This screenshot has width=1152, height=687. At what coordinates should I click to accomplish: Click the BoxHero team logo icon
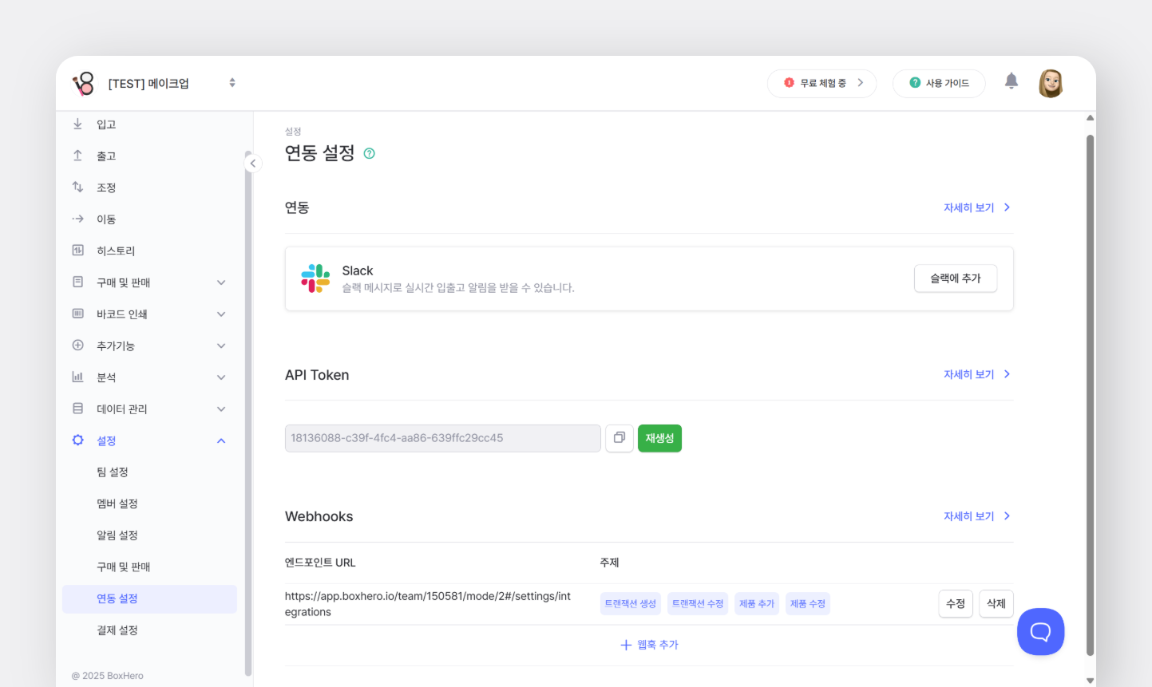[84, 84]
